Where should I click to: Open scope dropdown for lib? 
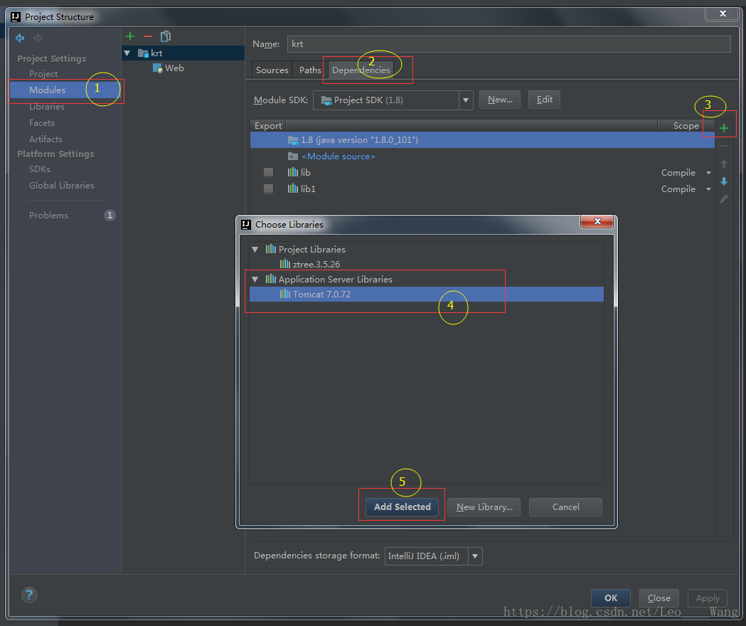pyautogui.click(x=708, y=173)
